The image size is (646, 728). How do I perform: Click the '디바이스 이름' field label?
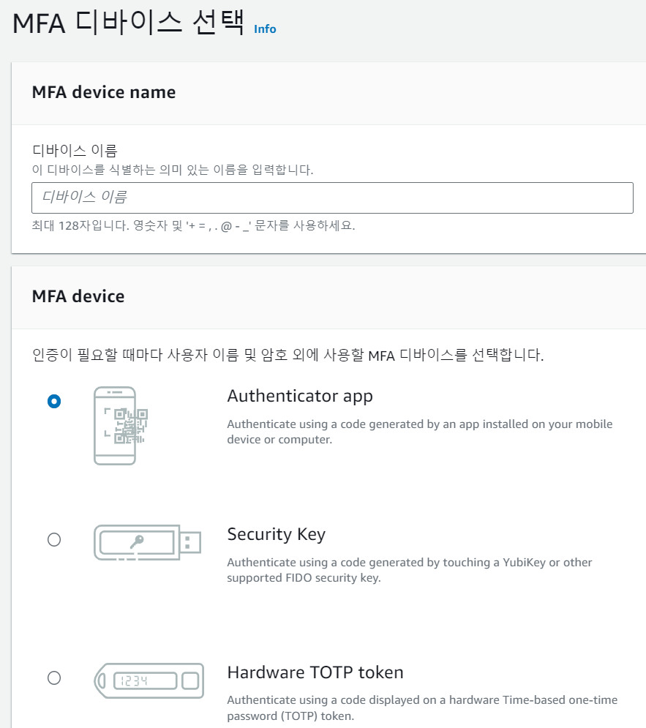coord(74,150)
